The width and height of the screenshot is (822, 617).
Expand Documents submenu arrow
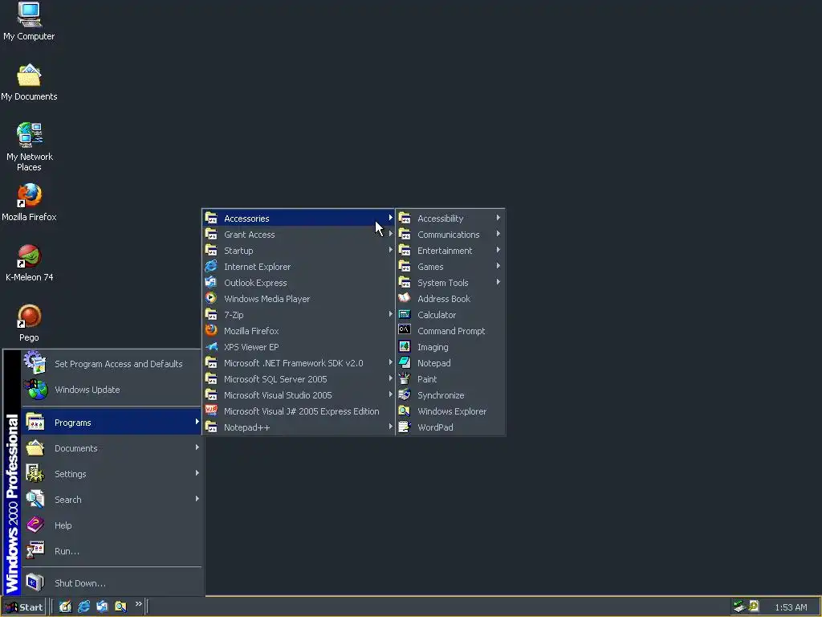[197, 447]
